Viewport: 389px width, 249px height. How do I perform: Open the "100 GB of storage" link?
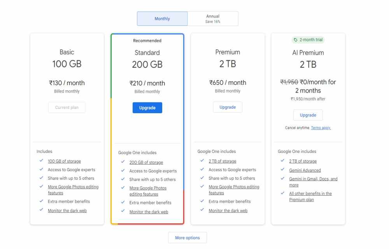pos(64,161)
